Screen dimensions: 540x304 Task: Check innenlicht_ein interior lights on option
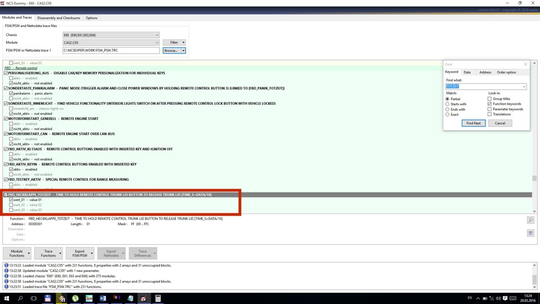click(11, 108)
